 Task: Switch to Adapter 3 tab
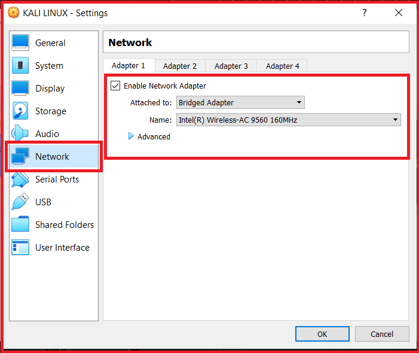click(231, 66)
